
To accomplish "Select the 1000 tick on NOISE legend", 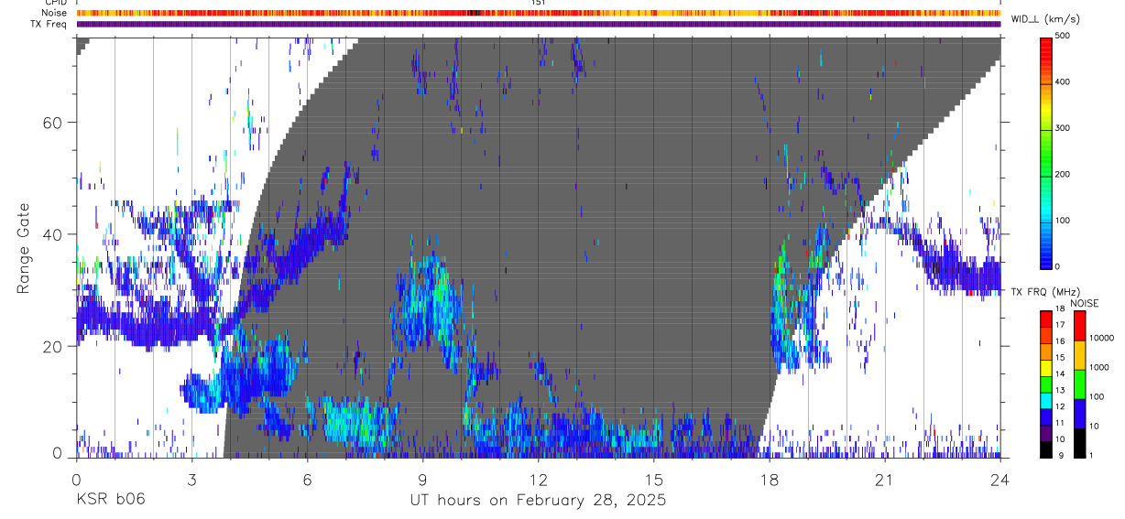I will (1099, 367).
